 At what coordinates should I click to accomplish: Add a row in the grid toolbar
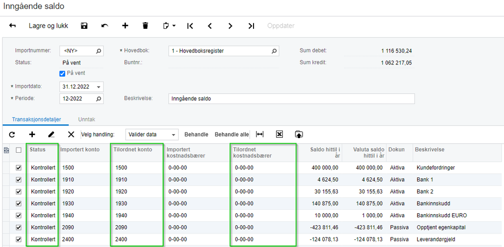32,135
